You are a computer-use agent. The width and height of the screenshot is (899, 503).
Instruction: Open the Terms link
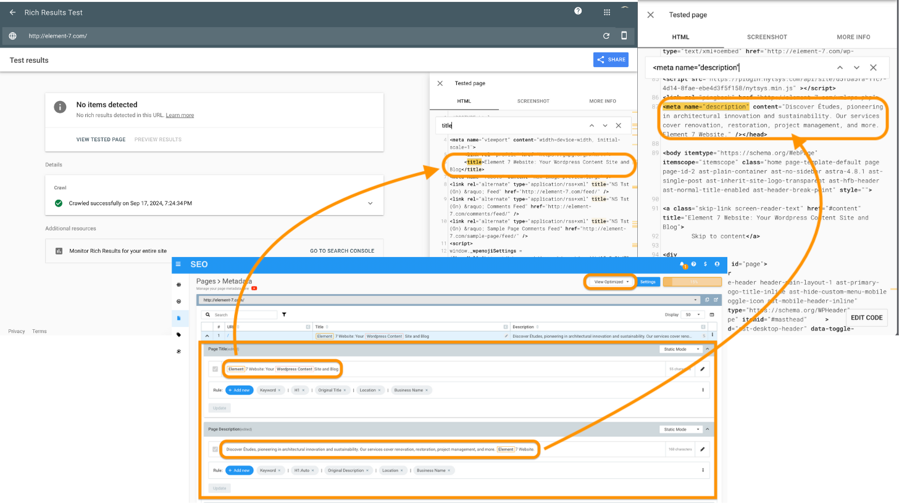[x=40, y=331]
